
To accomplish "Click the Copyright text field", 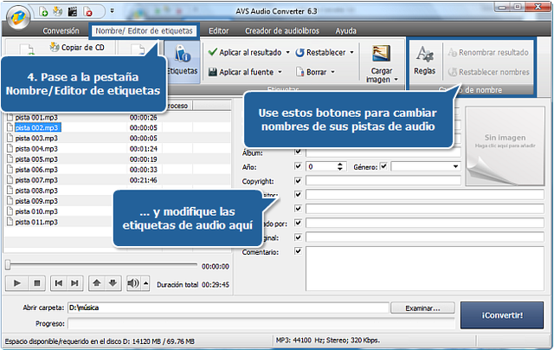I will 383,181.
